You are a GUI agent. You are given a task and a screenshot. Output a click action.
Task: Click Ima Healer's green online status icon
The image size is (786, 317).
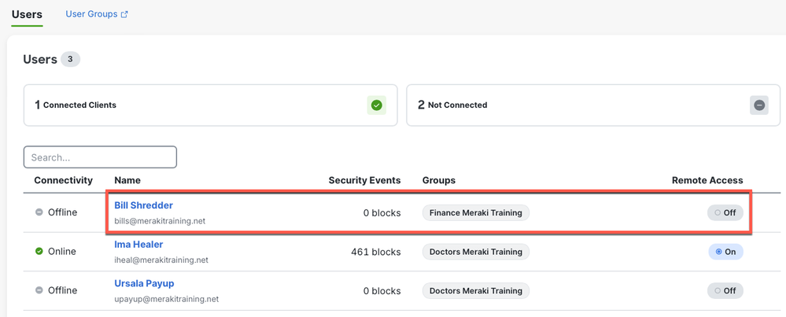click(x=39, y=252)
